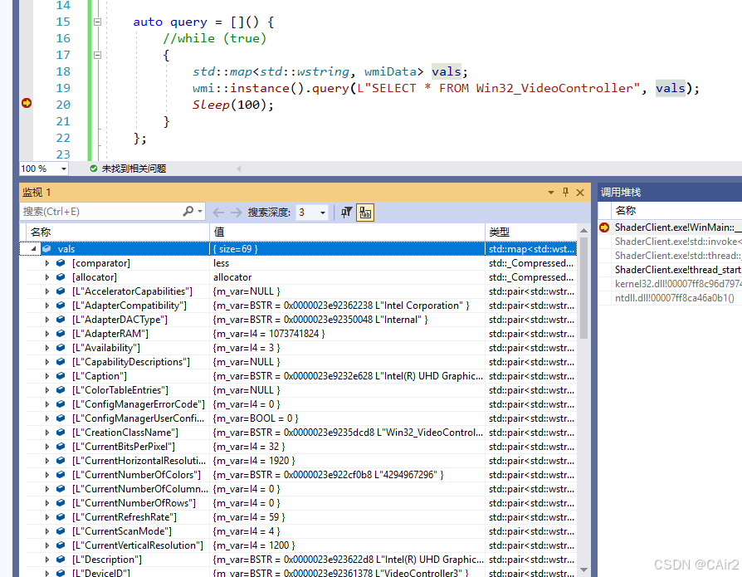742x577 pixels.
Task: Click the breakpoint marker on line 20
Action: [x=27, y=103]
